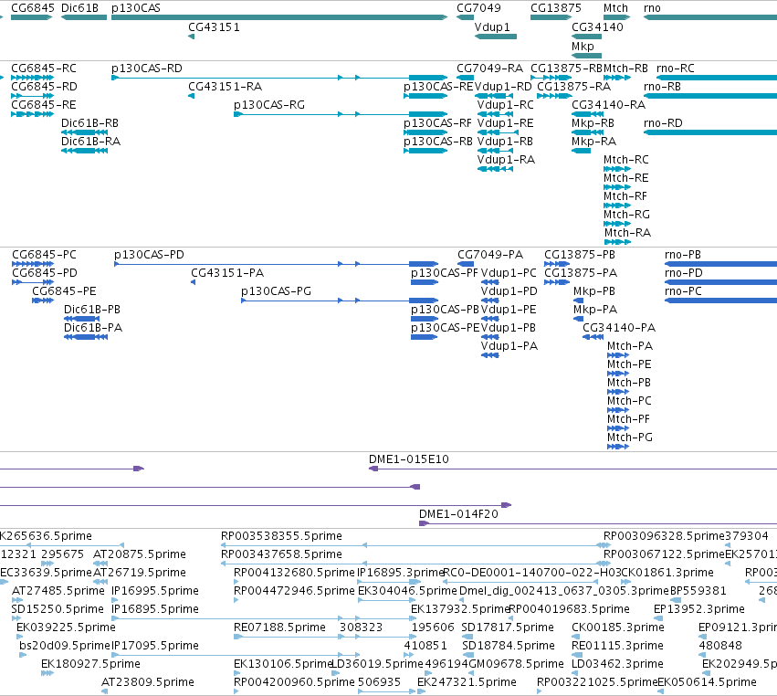This screenshot has width=777, height=696.
Task: Select EST GM09678.5prime
Action: [516, 664]
